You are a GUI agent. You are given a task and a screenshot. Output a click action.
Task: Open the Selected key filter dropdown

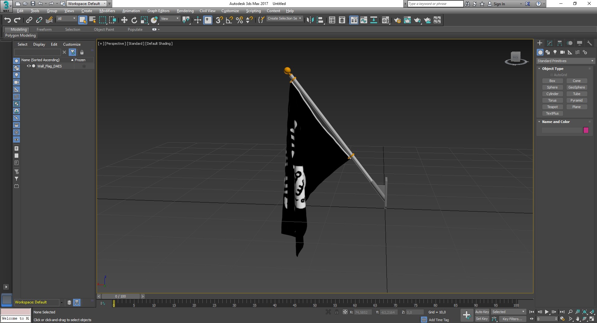(508, 312)
